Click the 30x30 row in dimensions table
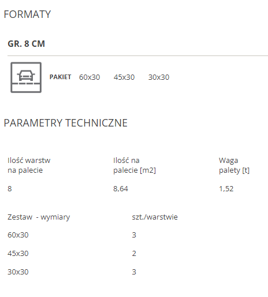The width and height of the screenshot is (268, 297). 18,272
